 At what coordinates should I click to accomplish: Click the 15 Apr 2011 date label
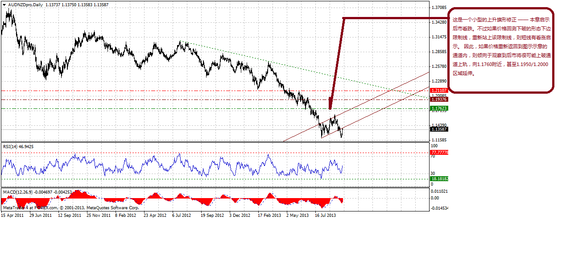[x=12, y=215]
